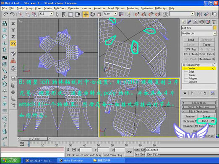The image size is (219, 164).
Task: Collapse the Editable Poly stack entry
Action: click(184, 65)
